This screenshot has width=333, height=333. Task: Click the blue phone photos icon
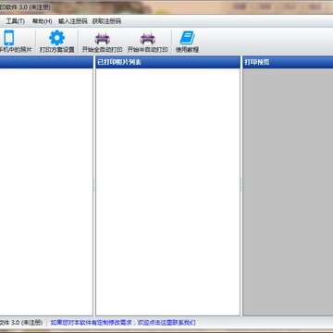click(x=8, y=38)
